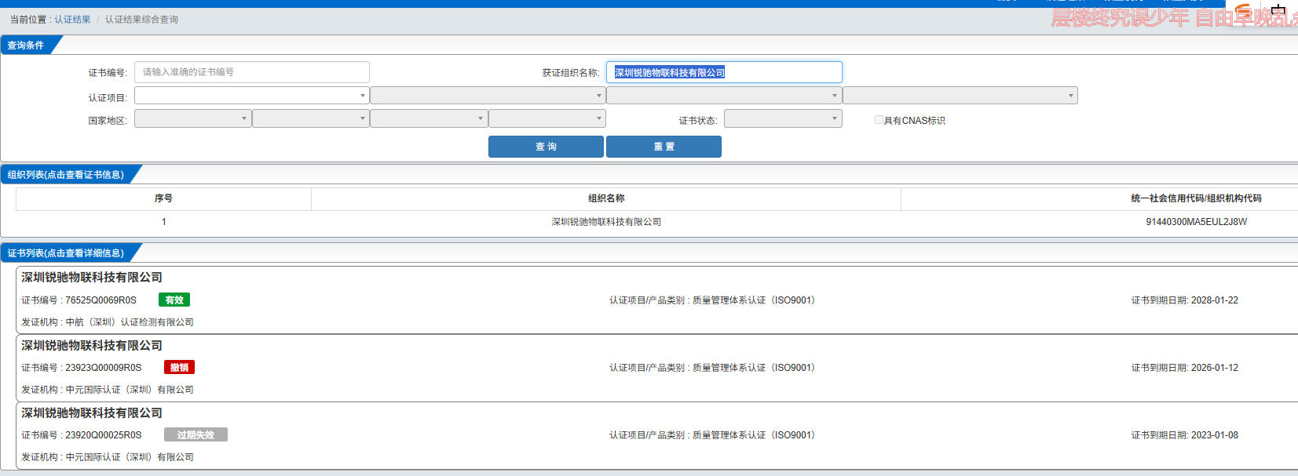Click expiry date 2028-01-22
This screenshot has width=1298, height=476.
[1214, 300]
